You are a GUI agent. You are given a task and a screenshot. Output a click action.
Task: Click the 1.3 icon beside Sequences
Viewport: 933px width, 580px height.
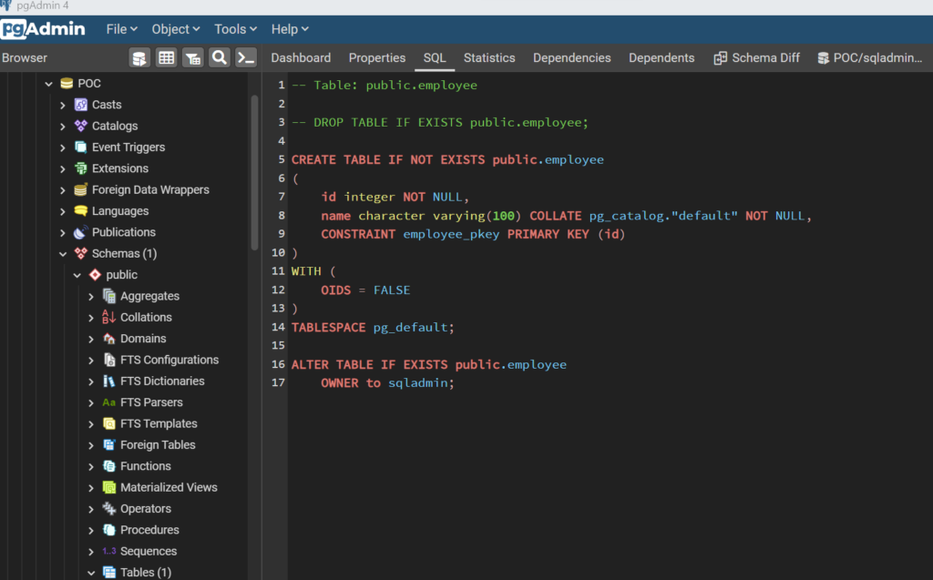pos(110,551)
